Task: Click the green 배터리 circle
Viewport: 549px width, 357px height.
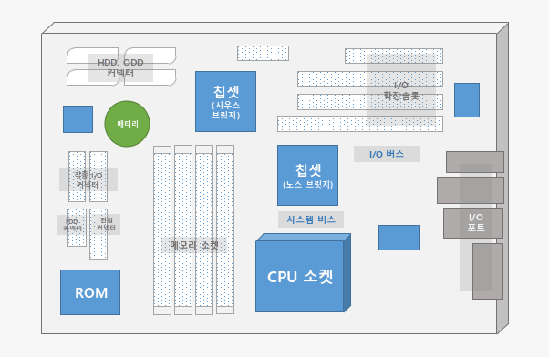Action: coord(127,124)
